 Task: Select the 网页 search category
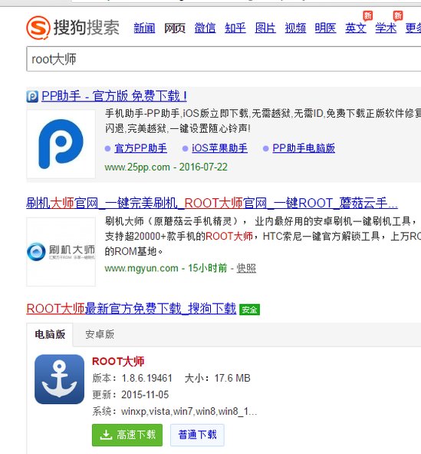(175, 28)
